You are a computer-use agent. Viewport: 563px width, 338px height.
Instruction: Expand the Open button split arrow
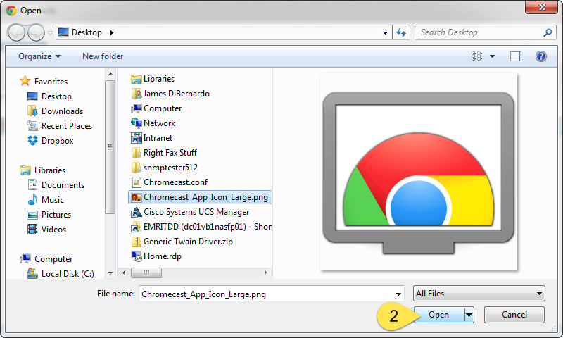[469, 315]
